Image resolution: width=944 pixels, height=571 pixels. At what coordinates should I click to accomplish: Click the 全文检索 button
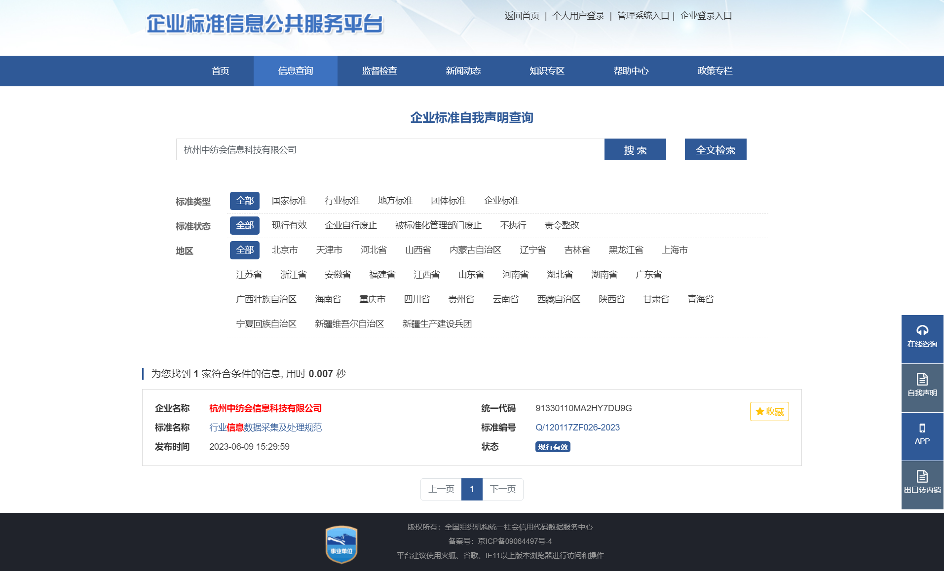pos(716,149)
